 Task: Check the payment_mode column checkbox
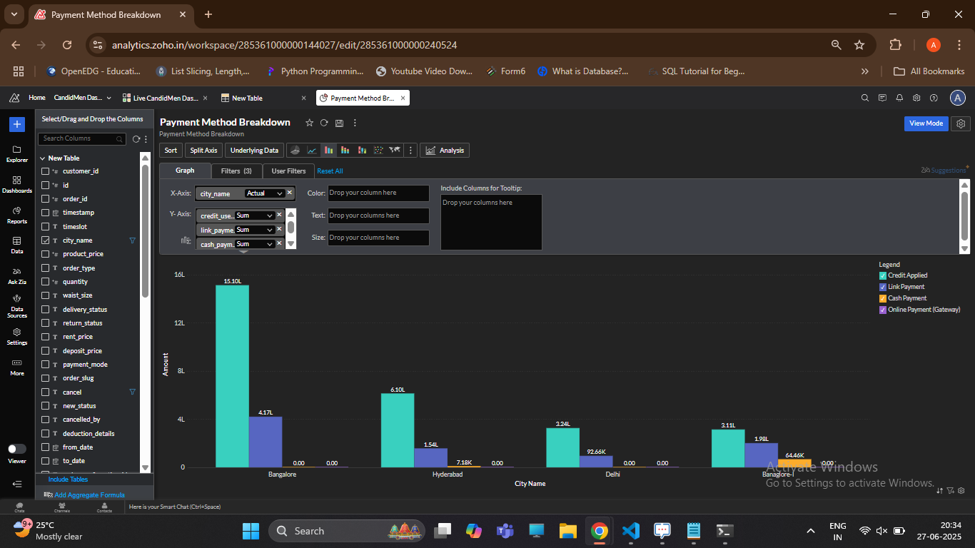46,365
